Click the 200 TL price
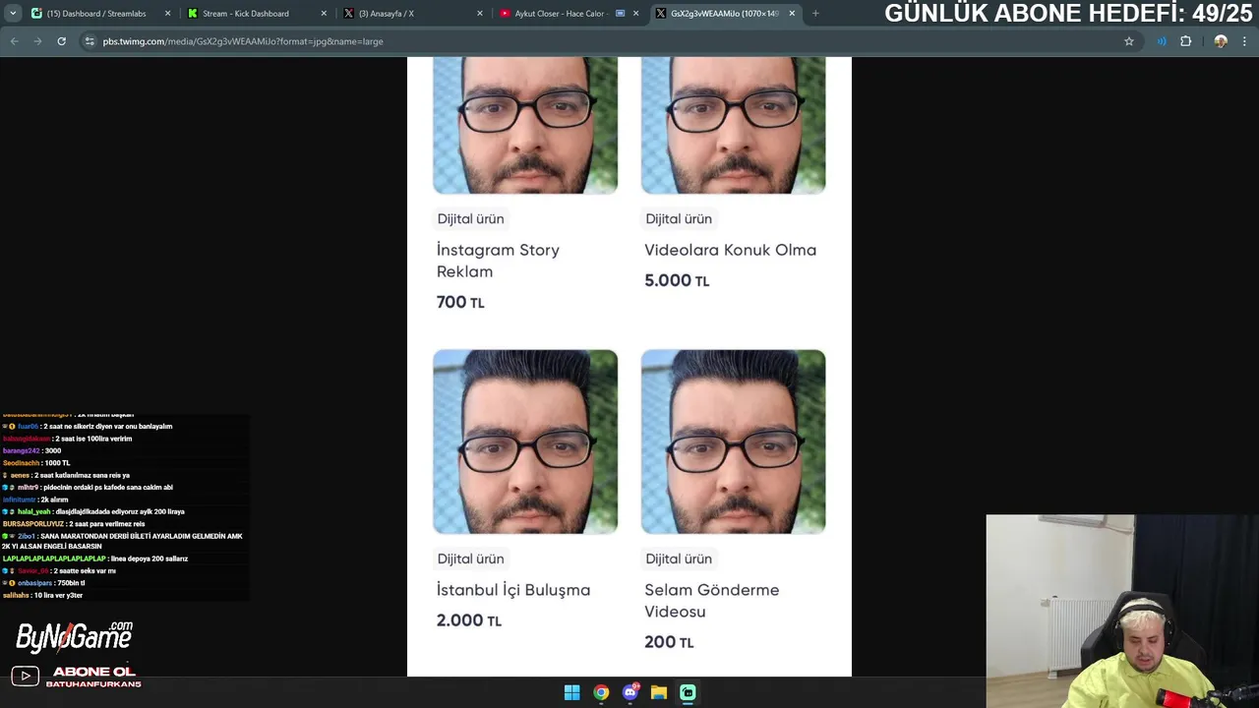The width and height of the screenshot is (1259, 708). [x=669, y=642]
